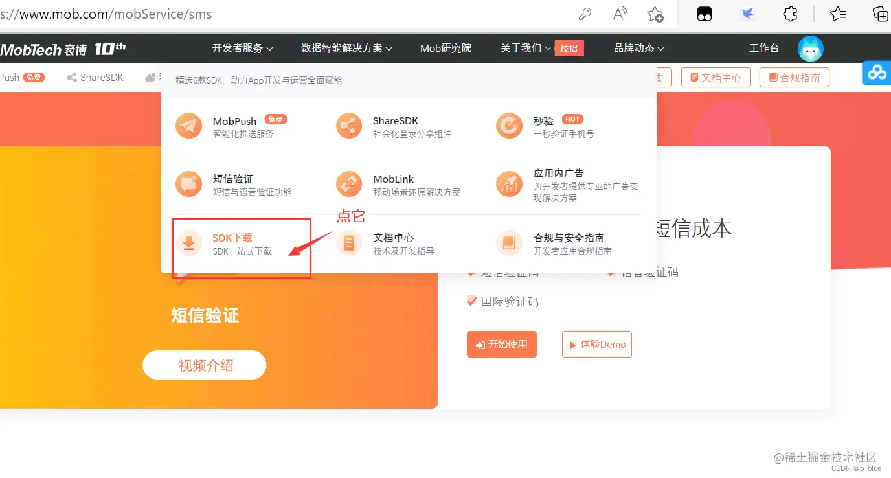Click the MobLink chain link icon
Image resolution: width=891 pixels, height=478 pixels.
pos(349,185)
